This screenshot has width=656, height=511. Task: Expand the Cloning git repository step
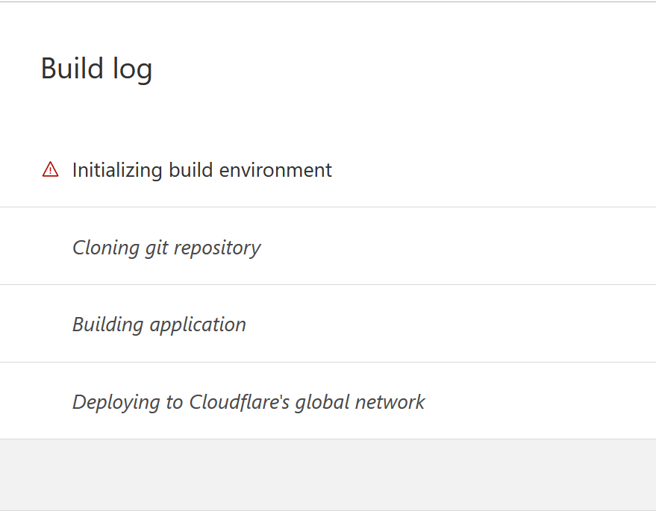pos(166,248)
